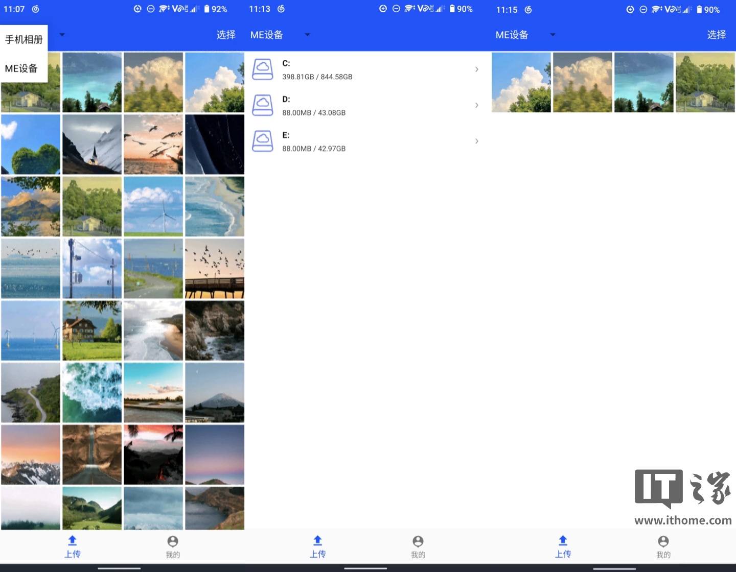Screen dimensions: 736x572
Task: Open 我的 profile icon on left screen
Action: (173, 541)
